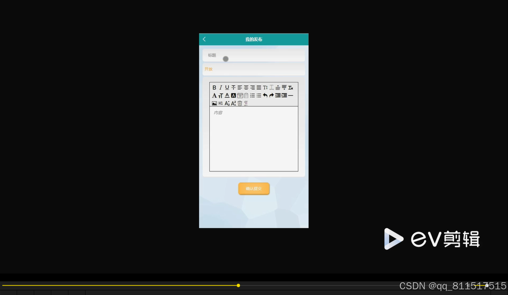The width and height of the screenshot is (508, 295).
Task: Clear text formatting with Tx icon
Action: coord(291,87)
